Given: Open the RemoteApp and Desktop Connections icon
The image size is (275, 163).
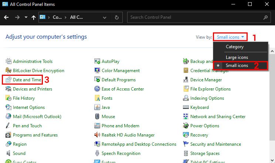Looking at the screenshot, I should [97, 144].
